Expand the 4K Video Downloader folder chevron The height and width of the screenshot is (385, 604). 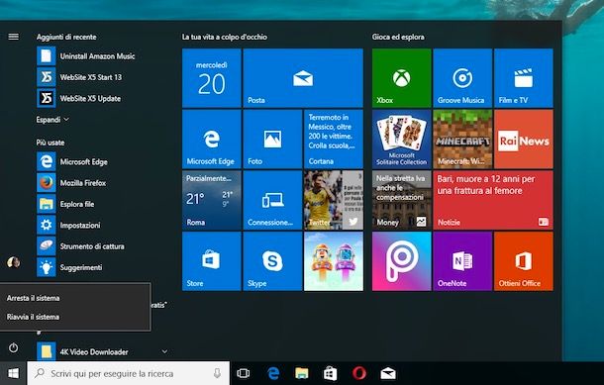coord(164,351)
